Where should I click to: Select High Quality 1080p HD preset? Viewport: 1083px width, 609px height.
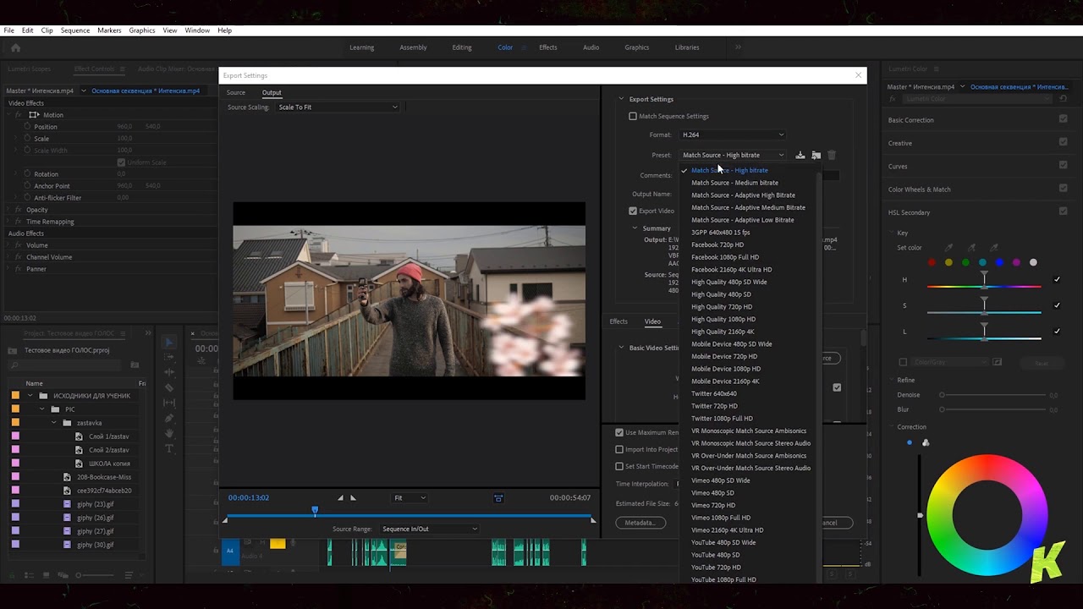coord(723,319)
